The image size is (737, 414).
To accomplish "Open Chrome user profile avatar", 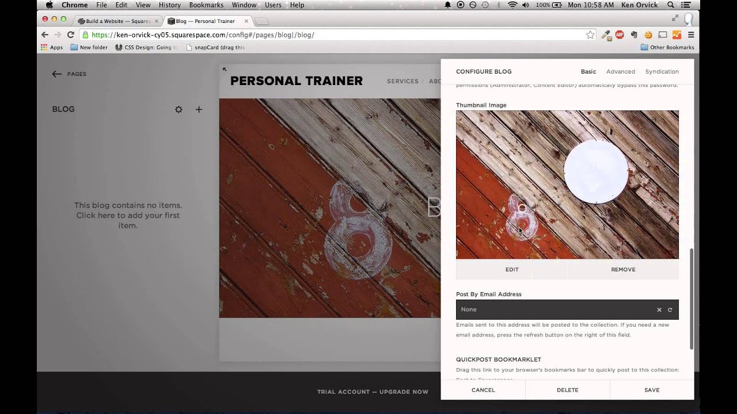I will coord(688,19).
